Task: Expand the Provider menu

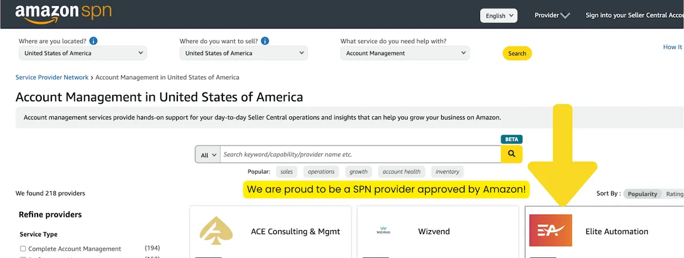Action: coord(552,15)
